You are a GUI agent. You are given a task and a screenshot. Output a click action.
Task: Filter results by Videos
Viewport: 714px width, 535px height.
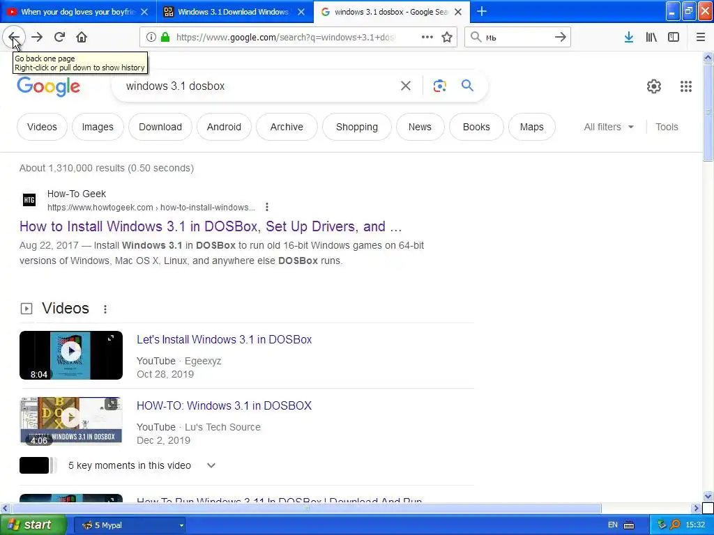point(42,127)
